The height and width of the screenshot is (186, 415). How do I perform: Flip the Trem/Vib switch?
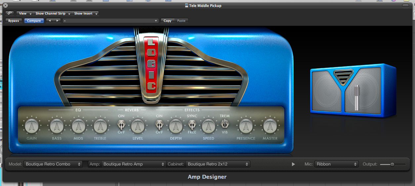coord(225,124)
